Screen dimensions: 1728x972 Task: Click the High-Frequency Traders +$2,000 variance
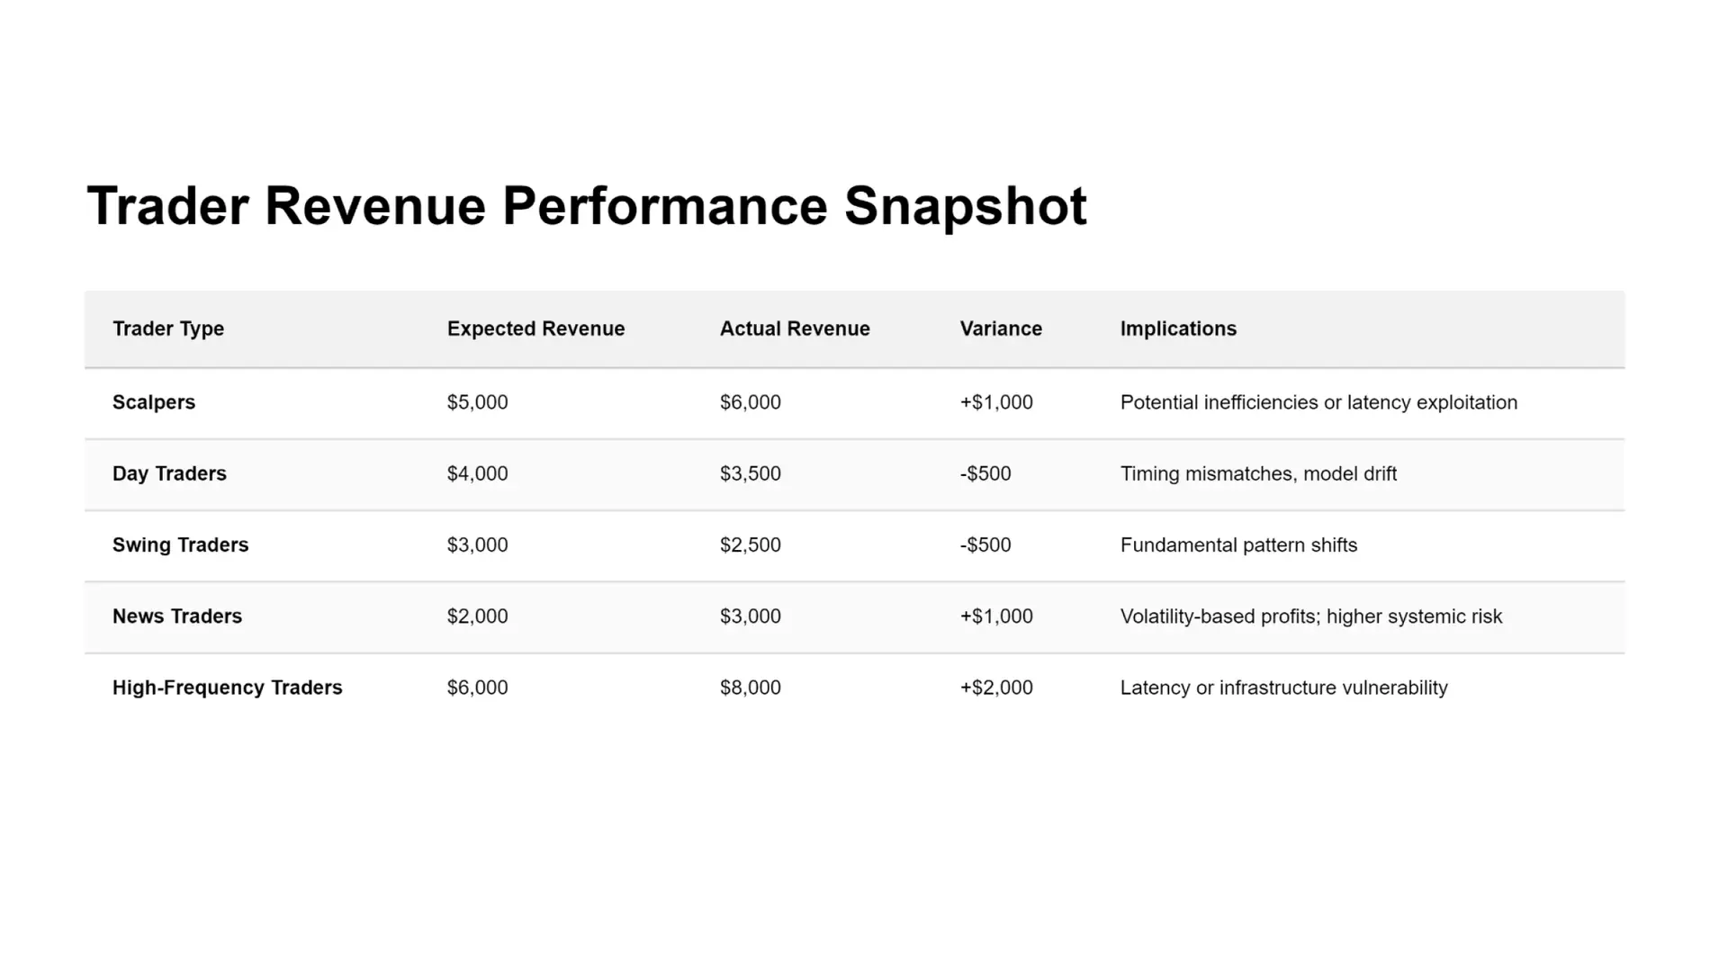(996, 688)
